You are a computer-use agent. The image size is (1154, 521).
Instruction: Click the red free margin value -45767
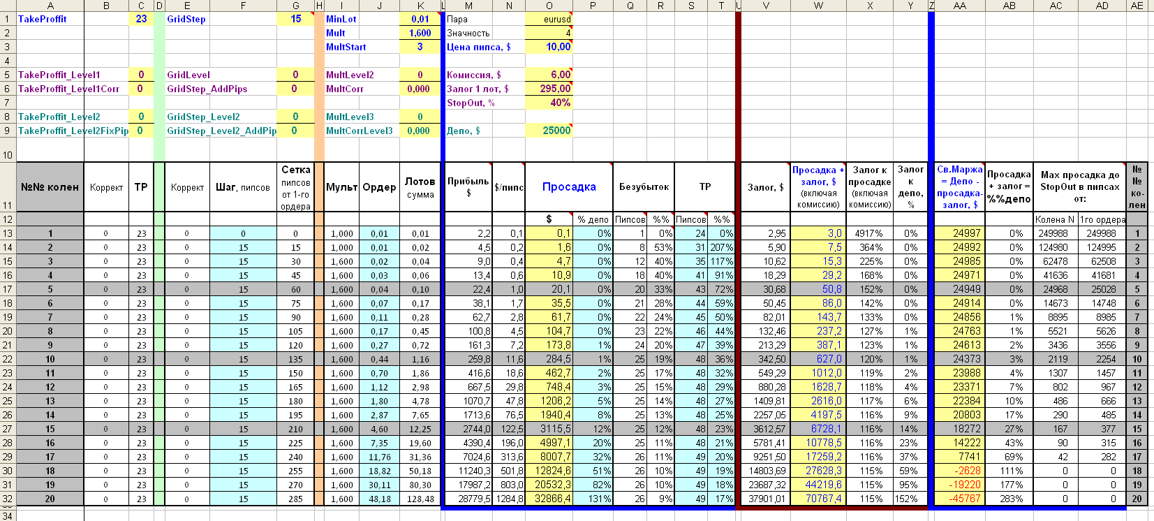pyautogui.click(x=960, y=499)
